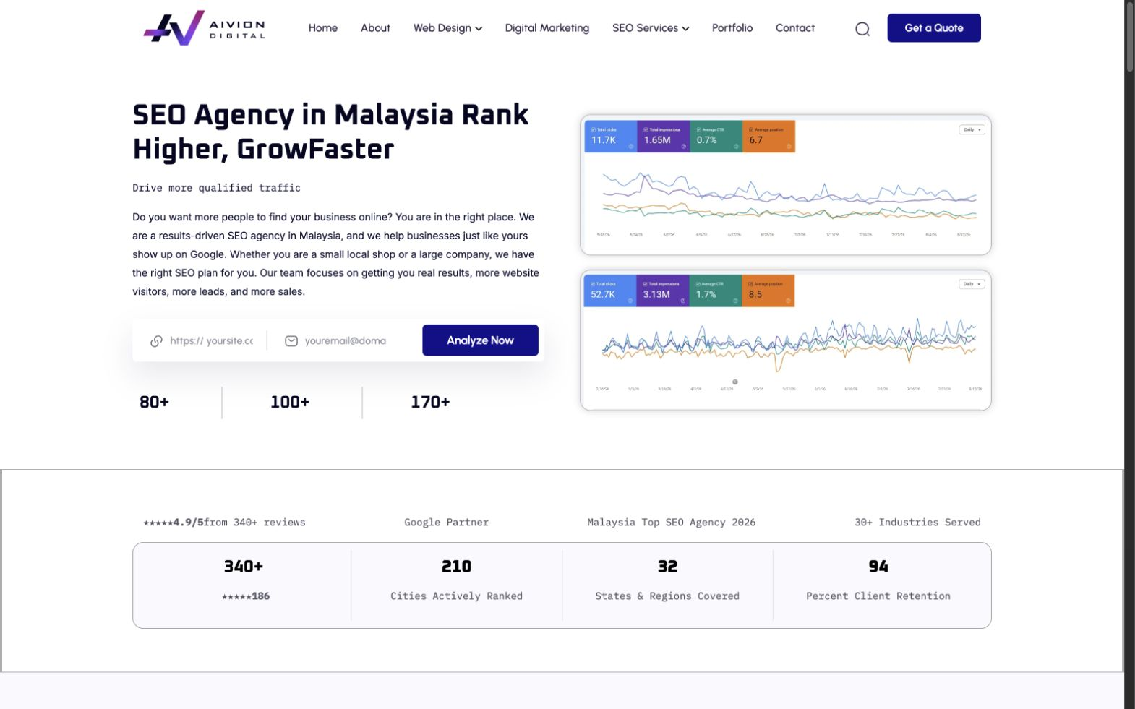Image resolution: width=1135 pixels, height=709 pixels.
Task: Toggle Average position checkbox on 6.7 card
Action: point(751,130)
